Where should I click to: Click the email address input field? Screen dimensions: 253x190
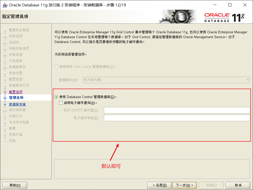click(x=177, y=118)
